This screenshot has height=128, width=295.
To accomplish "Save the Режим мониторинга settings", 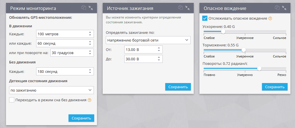I will (81, 118).
